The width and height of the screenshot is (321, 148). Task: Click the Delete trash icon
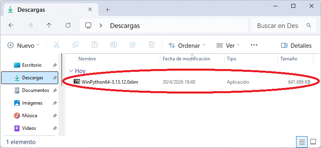(x=152, y=45)
